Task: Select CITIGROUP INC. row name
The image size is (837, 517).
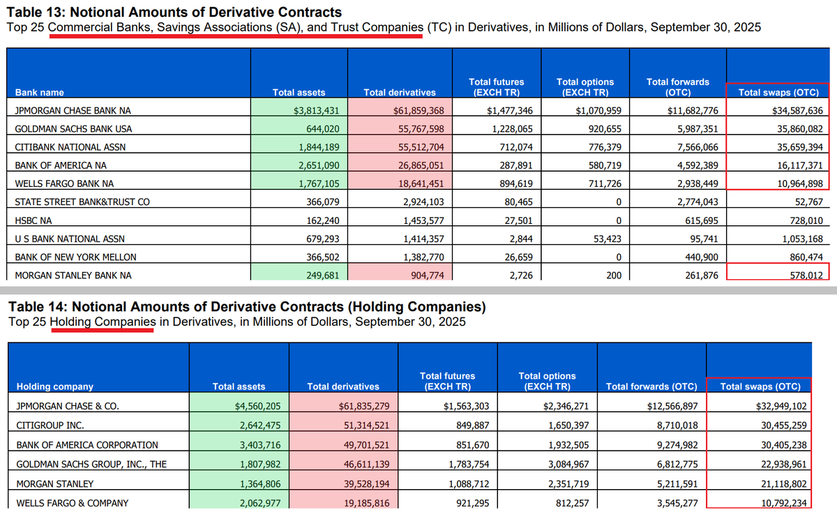Action: pos(50,424)
